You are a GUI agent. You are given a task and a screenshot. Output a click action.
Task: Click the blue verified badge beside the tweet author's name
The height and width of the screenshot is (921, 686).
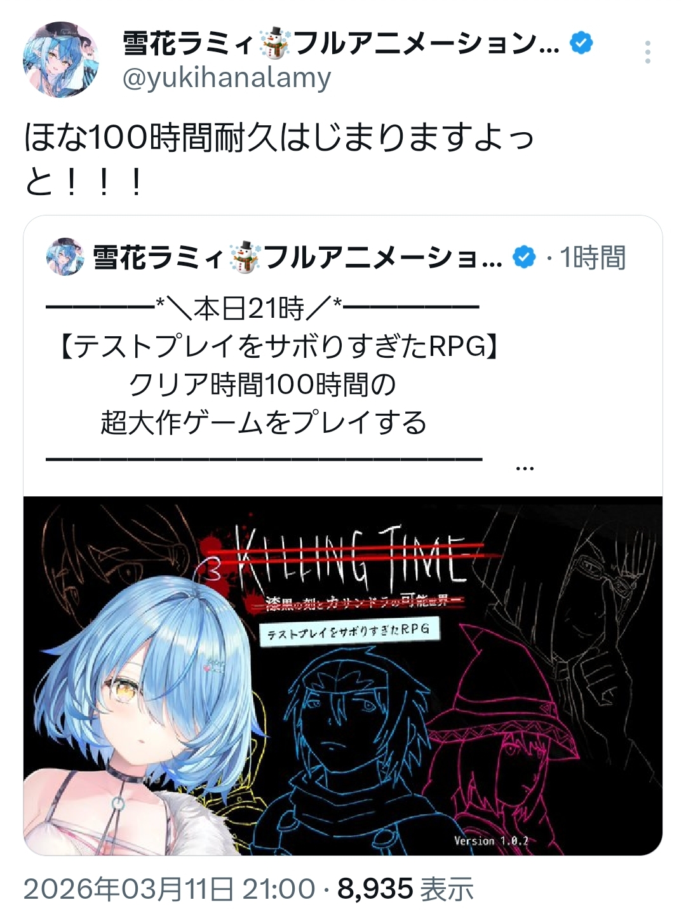(x=581, y=43)
